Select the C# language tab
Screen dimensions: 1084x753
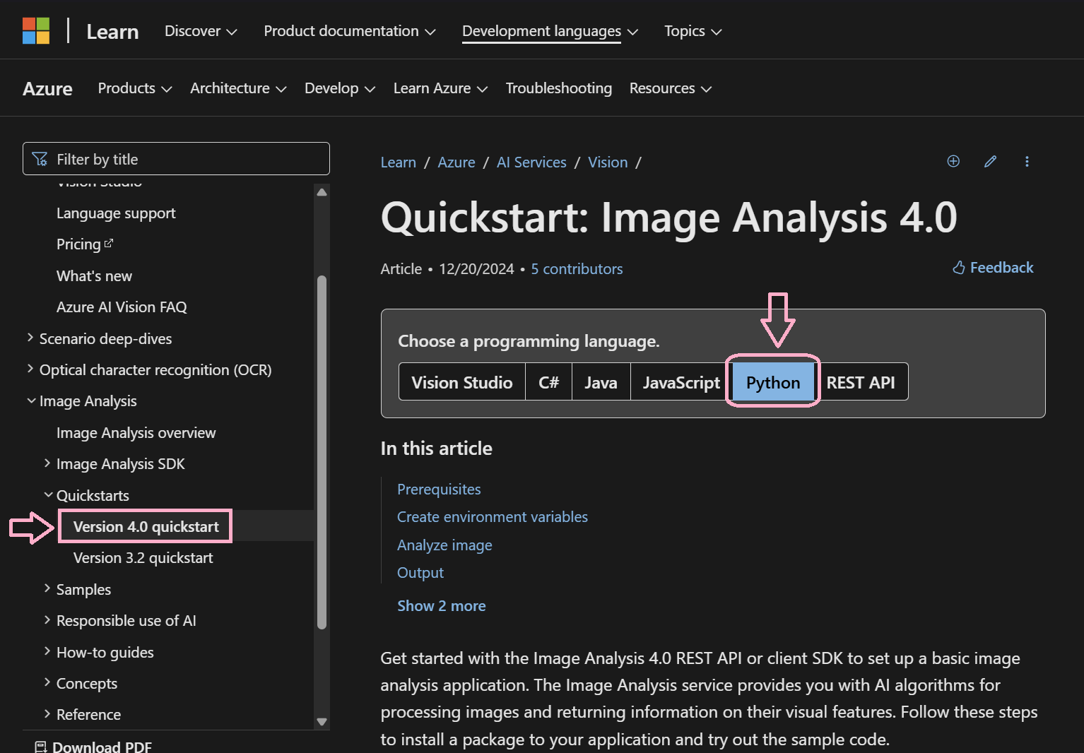tap(548, 382)
